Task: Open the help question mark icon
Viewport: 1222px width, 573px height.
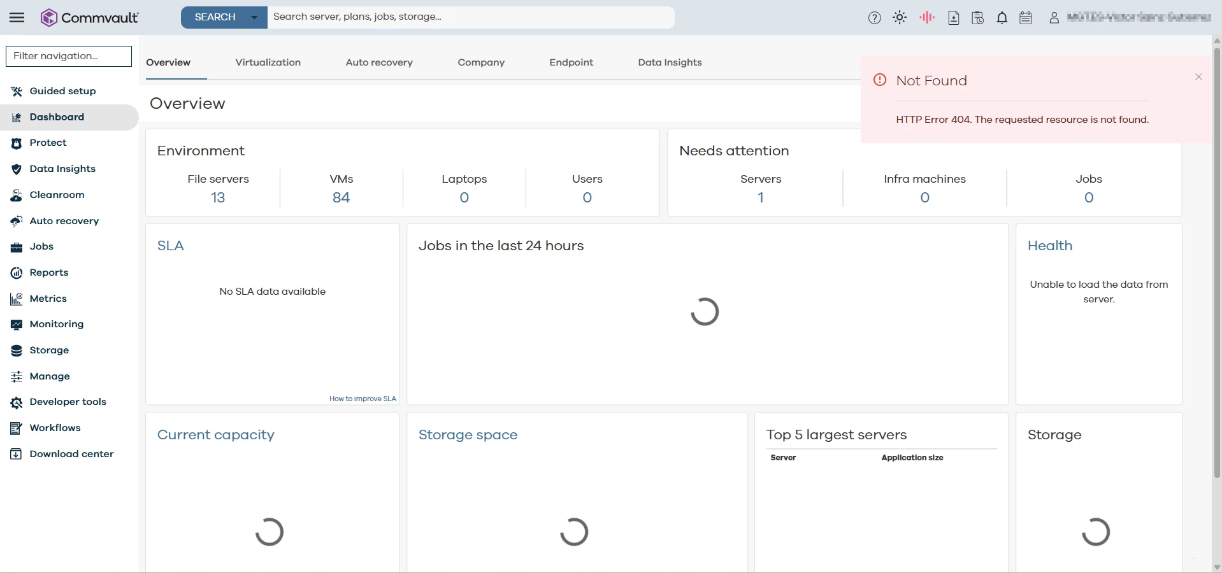Action: [x=875, y=18]
